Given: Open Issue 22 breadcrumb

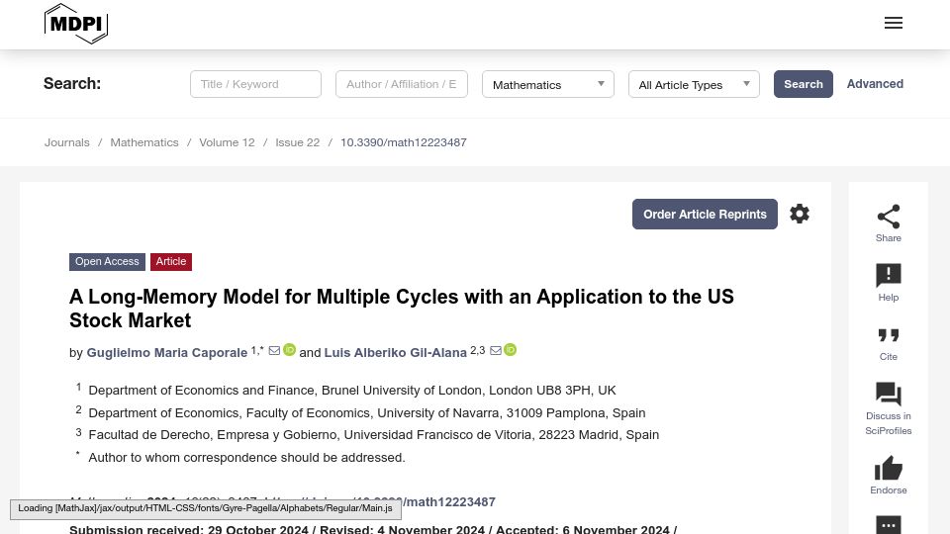Looking at the screenshot, I should click(298, 142).
